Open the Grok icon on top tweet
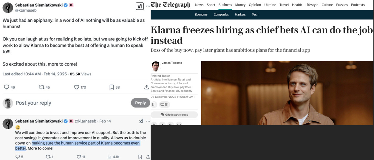This screenshot has width=374, height=160. pyautogui.click(x=140, y=6)
